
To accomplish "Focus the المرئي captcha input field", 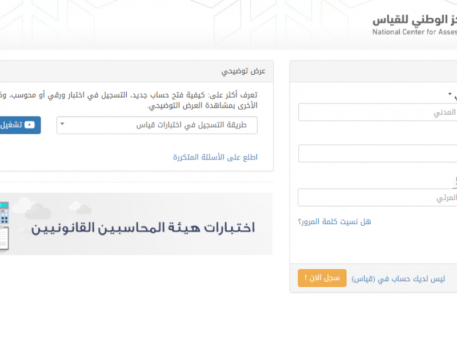I will (x=378, y=197).
